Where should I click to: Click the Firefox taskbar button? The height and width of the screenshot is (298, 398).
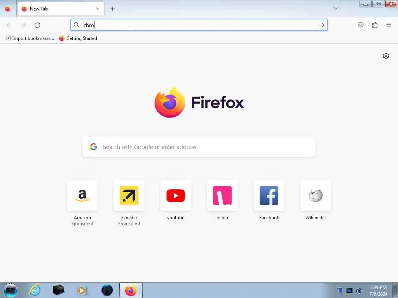(x=131, y=290)
